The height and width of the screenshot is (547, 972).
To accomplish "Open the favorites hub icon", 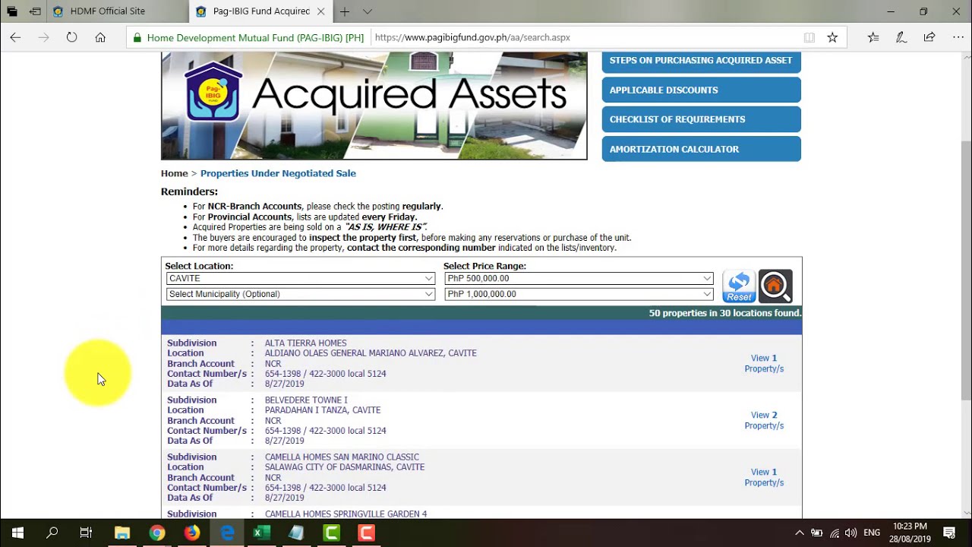I will pos(873,37).
